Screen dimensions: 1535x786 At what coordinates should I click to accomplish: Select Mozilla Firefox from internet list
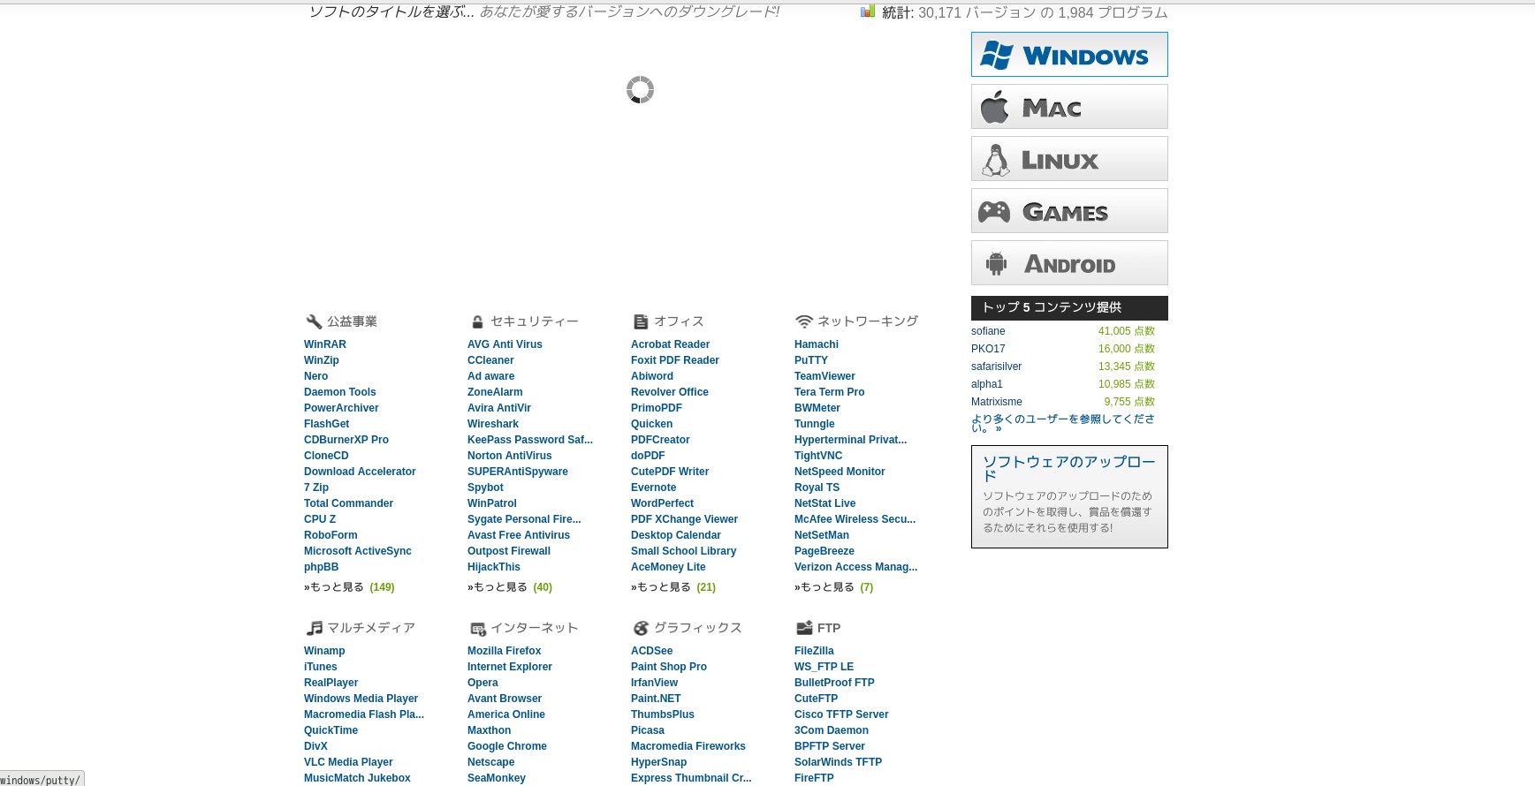504,651
